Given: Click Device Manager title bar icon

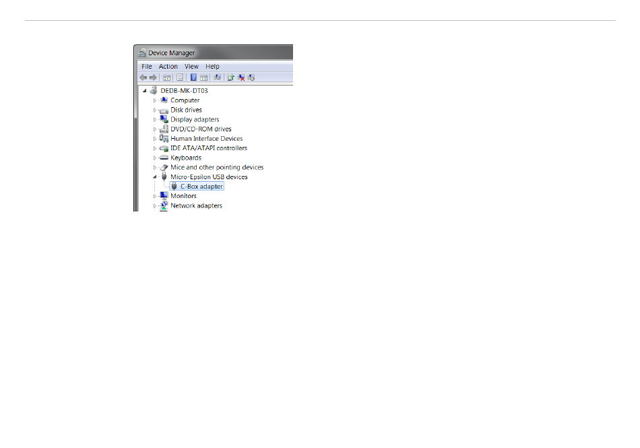Looking at the screenshot, I should (x=142, y=53).
